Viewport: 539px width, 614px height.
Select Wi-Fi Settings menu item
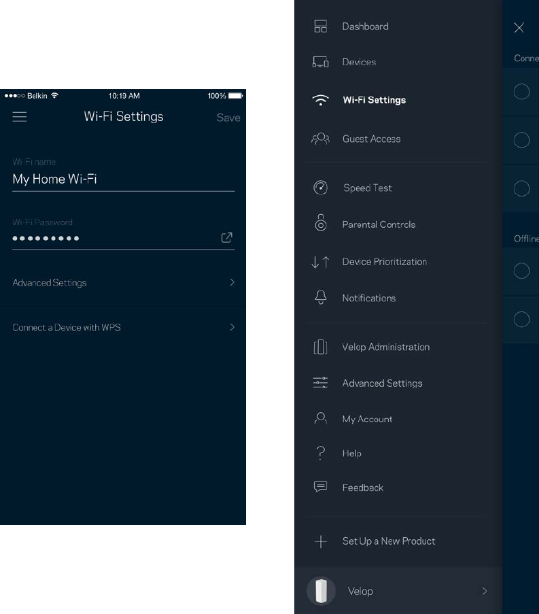click(375, 100)
